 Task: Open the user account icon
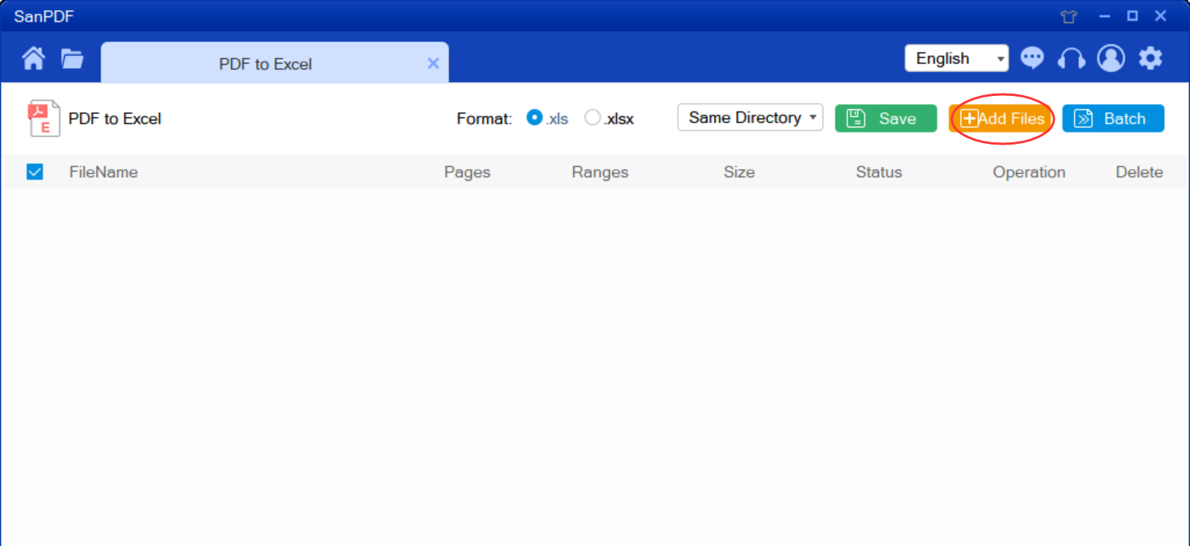1110,58
